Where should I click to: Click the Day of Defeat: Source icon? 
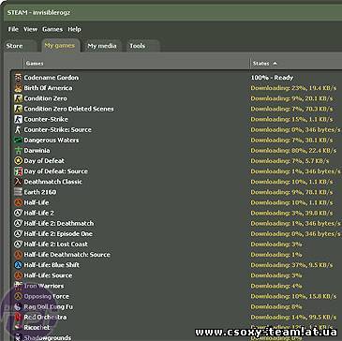click(19, 171)
